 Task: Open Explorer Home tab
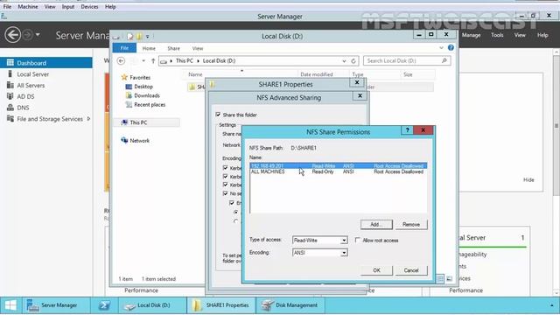[149, 48]
